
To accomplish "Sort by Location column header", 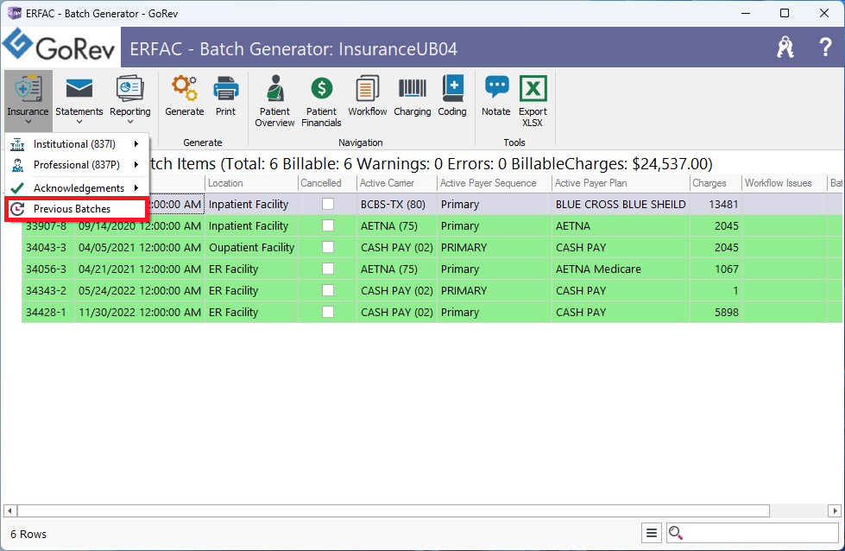I will coord(251,183).
